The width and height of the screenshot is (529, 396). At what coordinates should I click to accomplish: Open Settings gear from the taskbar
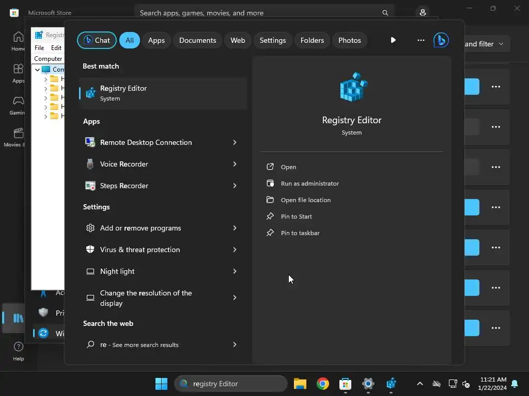368,384
